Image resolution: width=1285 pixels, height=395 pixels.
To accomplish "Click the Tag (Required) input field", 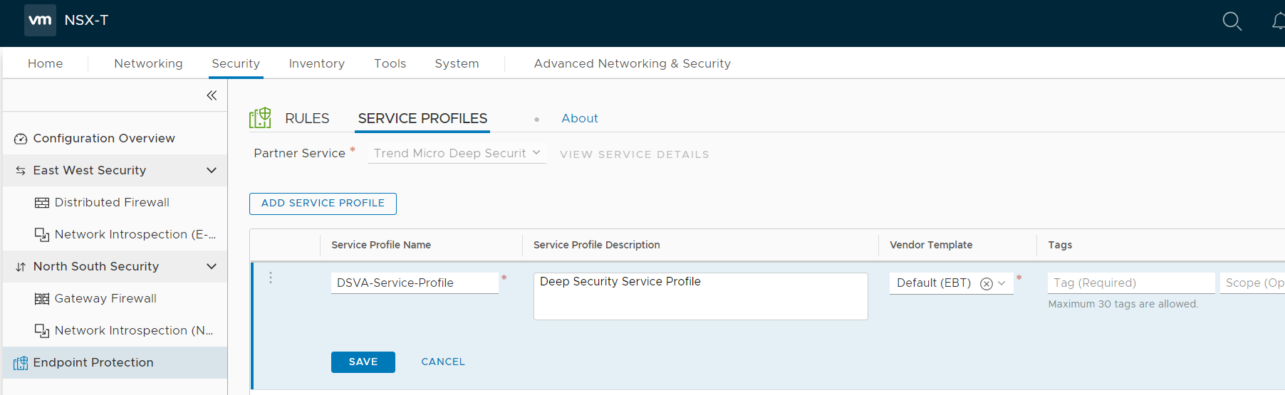I will coord(1130,283).
